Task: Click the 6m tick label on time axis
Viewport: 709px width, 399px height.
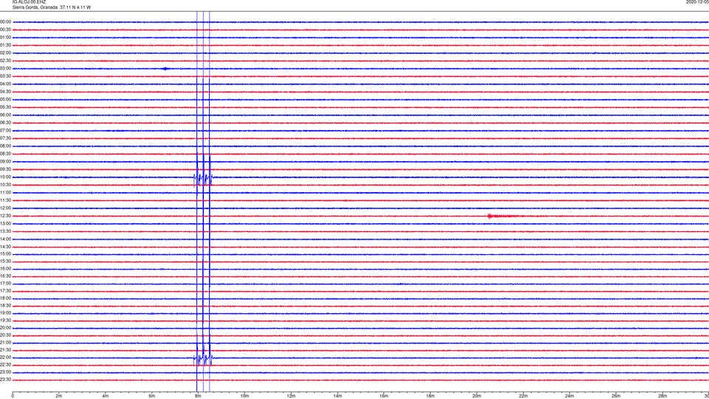Action: point(151,396)
